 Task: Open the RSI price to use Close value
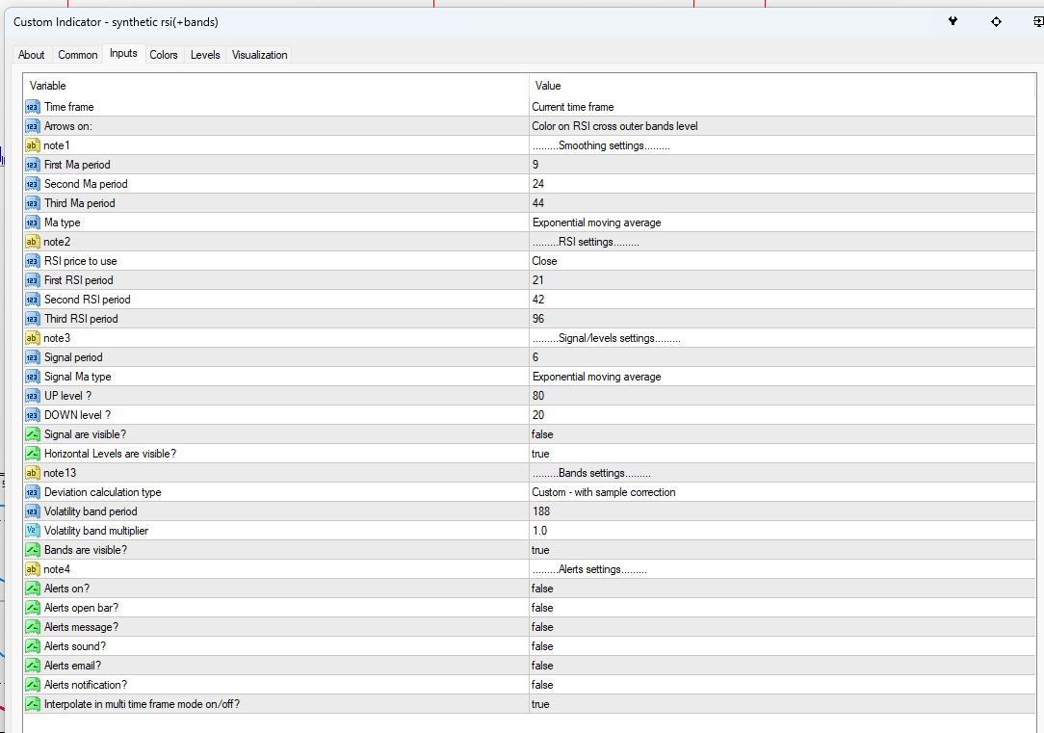click(544, 261)
